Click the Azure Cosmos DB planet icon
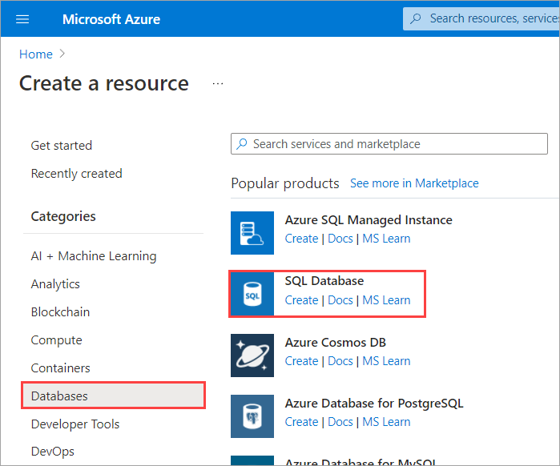The image size is (560, 466). click(252, 356)
